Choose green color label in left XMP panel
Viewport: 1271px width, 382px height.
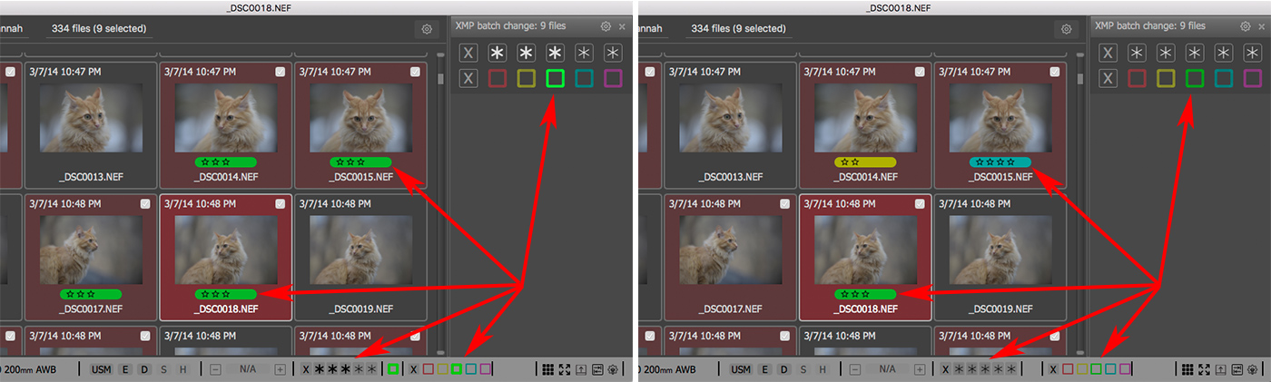point(555,79)
